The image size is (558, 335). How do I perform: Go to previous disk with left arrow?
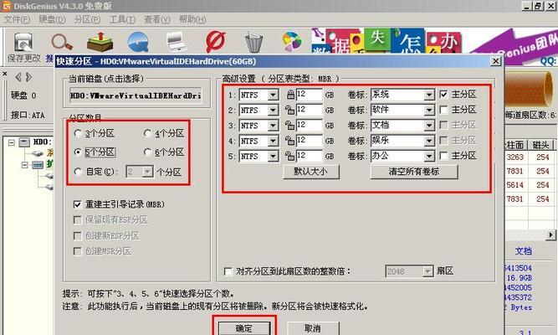tap(18, 77)
